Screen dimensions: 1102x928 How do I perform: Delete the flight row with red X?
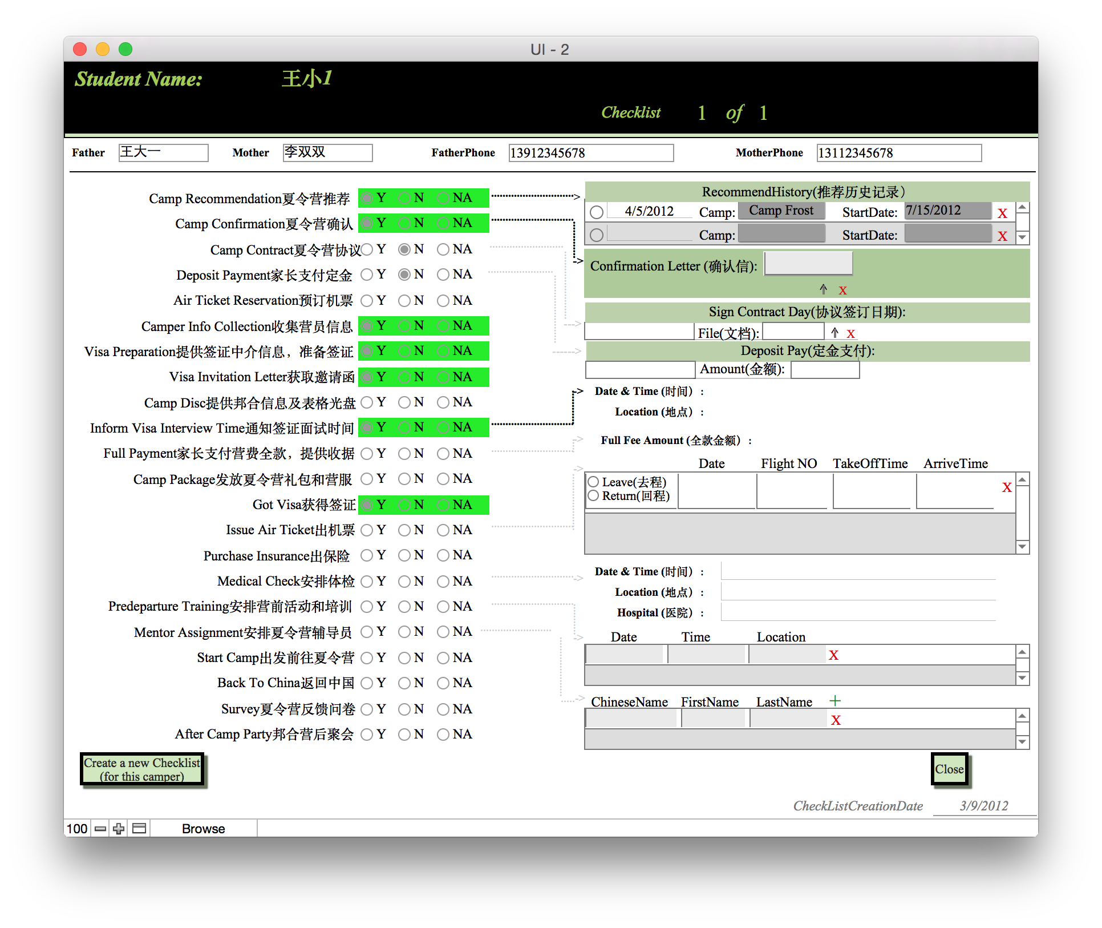pyautogui.click(x=1007, y=487)
